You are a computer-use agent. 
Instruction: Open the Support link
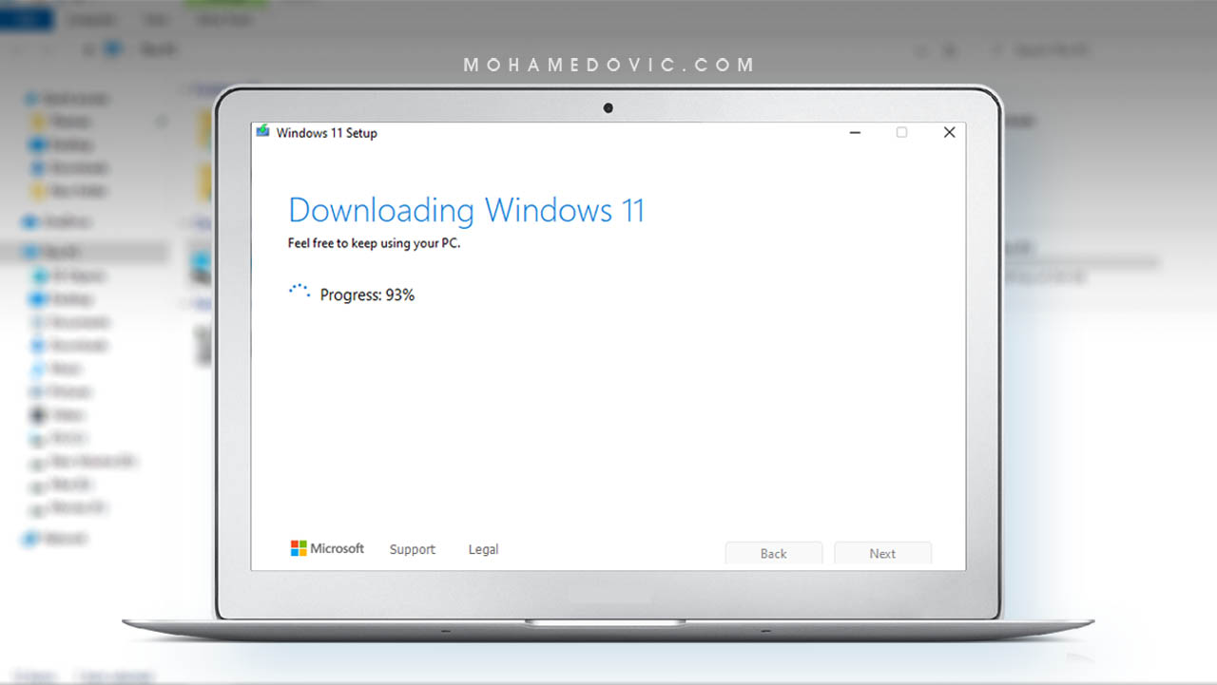tap(413, 549)
